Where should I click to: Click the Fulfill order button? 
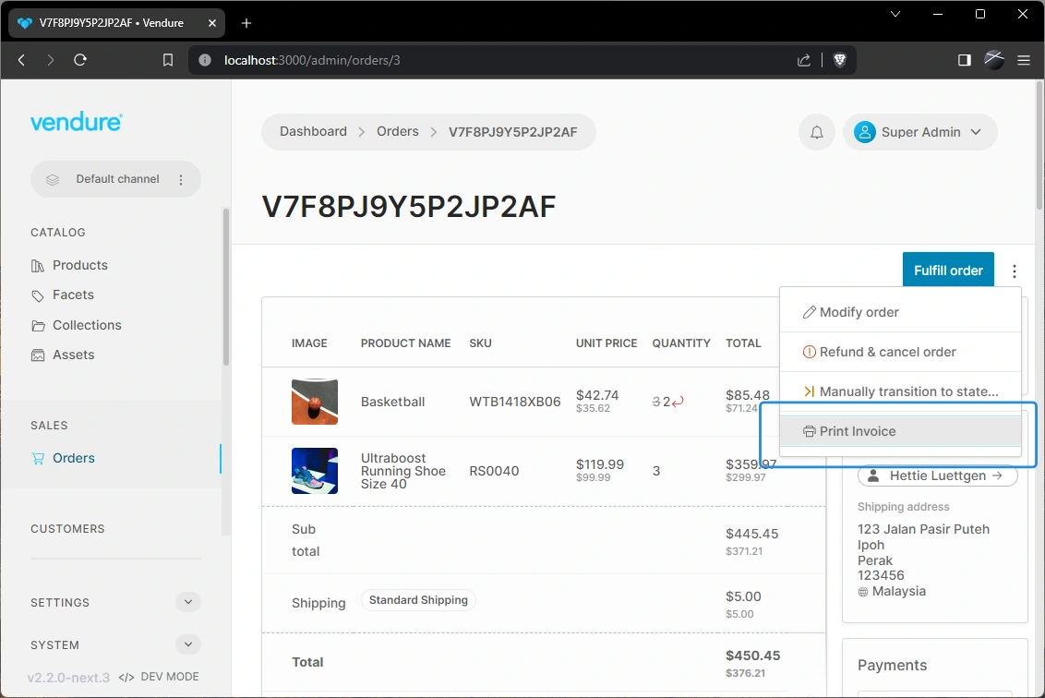tap(948, 270)
